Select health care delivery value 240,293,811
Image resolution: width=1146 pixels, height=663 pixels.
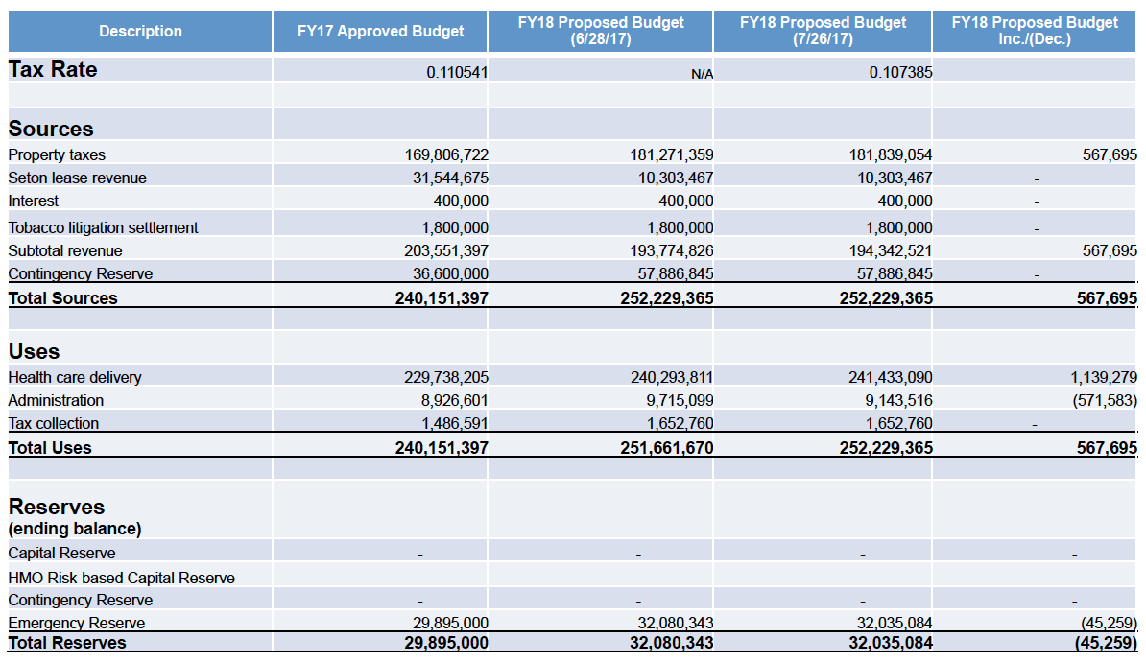[x=671, y=378]
